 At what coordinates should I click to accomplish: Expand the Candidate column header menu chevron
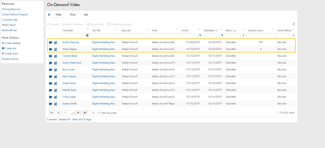click(x=88, y=29)
